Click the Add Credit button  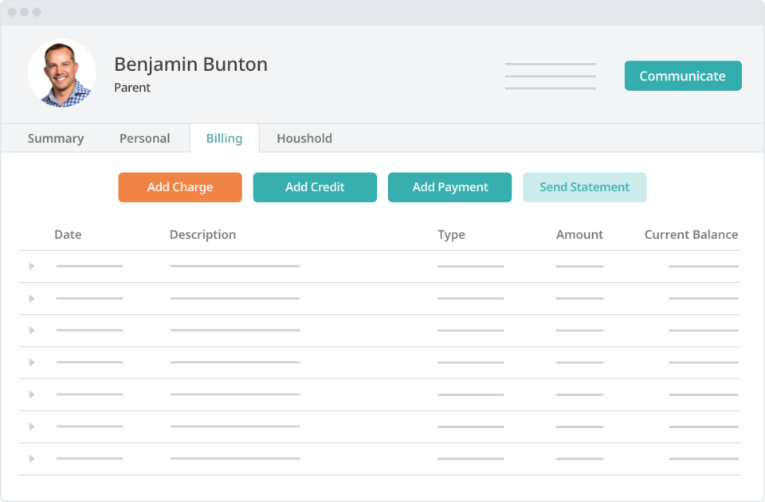click(x=314, y=187)
